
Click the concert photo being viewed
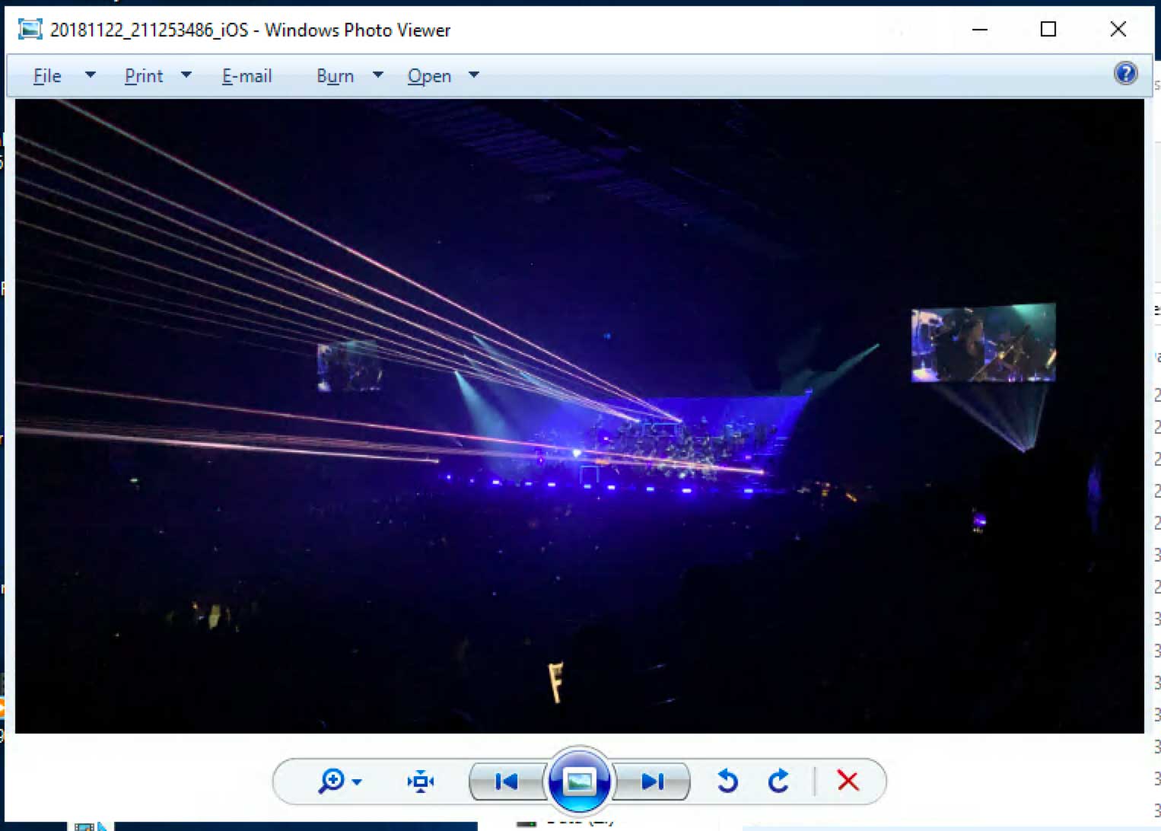(579, 416)
